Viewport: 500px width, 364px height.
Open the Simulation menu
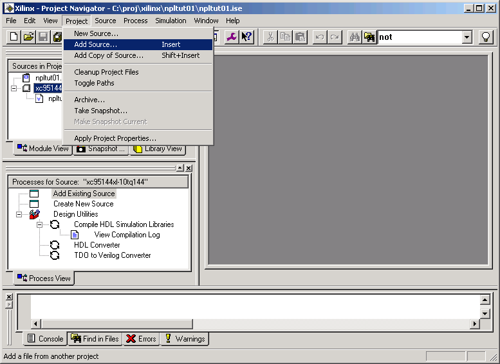171,21
